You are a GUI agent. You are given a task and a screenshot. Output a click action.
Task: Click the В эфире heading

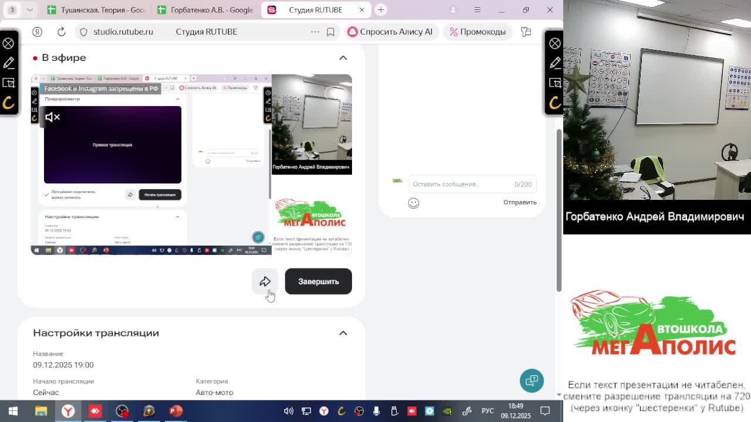pyautogui.click(x=64, y=57)
